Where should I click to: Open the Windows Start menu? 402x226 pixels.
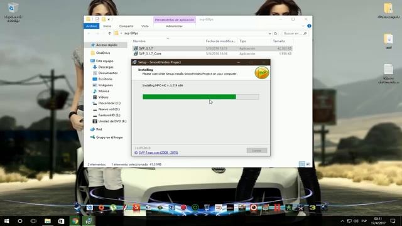pyautogui.click(x=6, y=221)
